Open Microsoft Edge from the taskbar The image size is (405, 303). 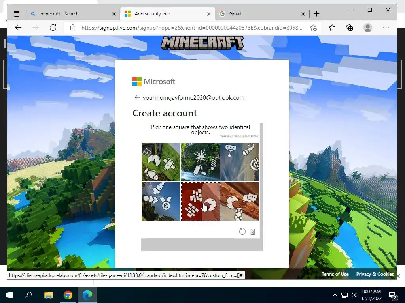point(87,295)
